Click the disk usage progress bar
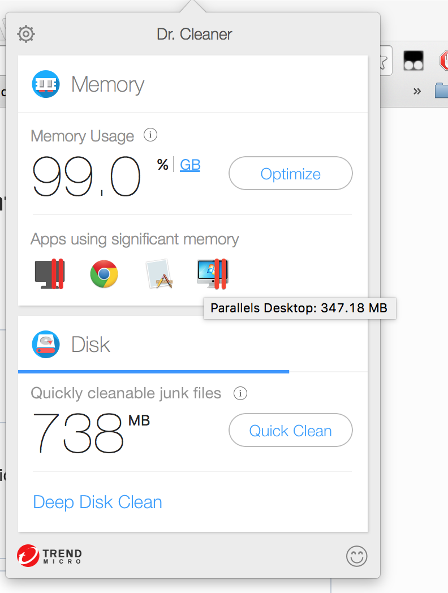This screenshot has width=448, height=593. coord(193,372)
